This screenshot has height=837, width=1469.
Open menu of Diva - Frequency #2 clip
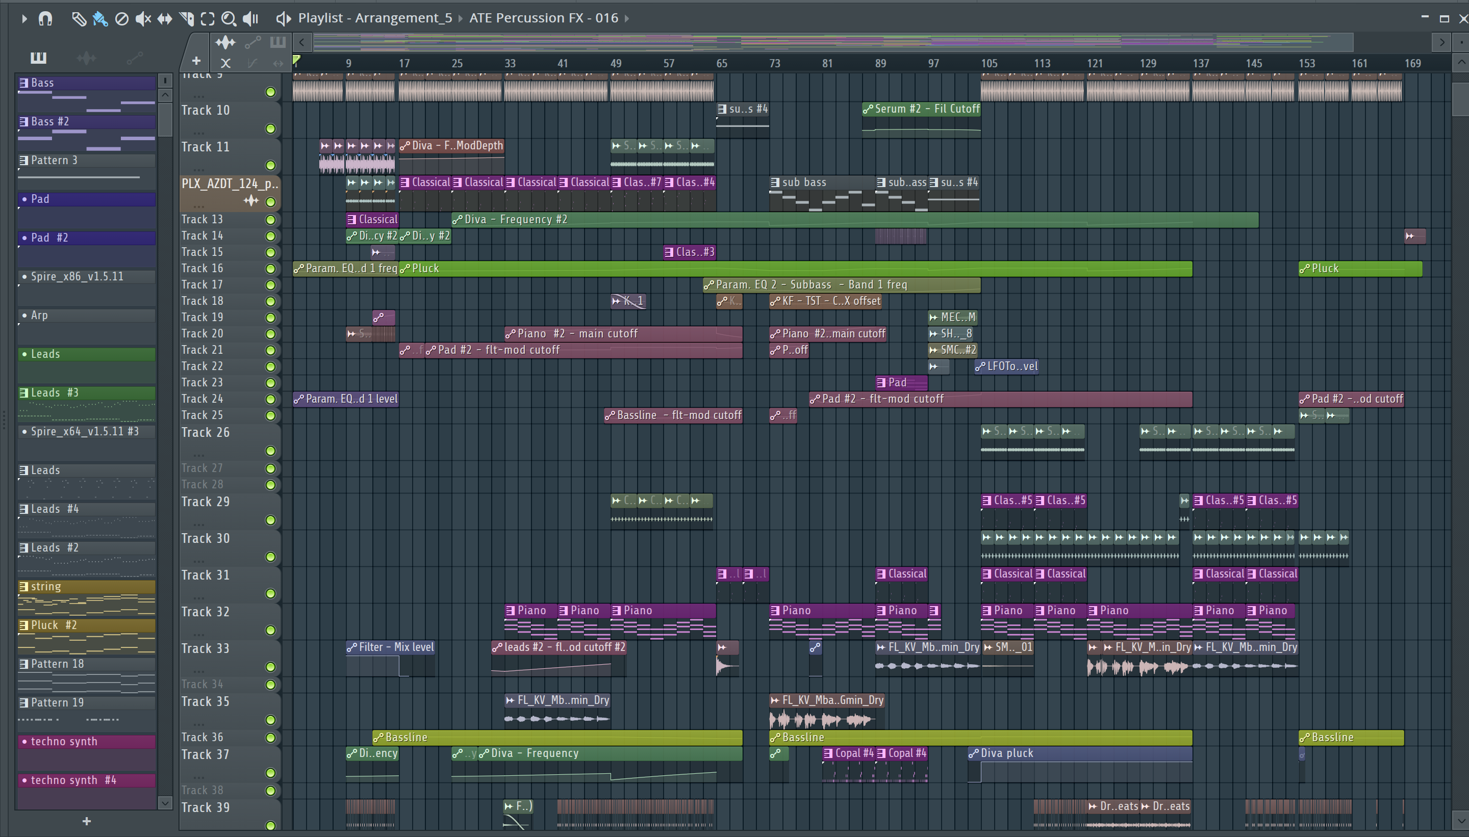[x=457, y=220]
